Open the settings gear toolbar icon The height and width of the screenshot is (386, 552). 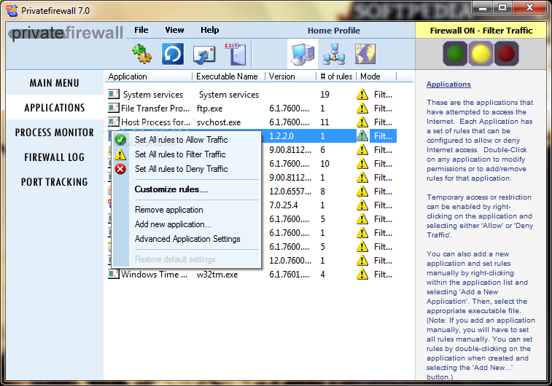(141, 54)
